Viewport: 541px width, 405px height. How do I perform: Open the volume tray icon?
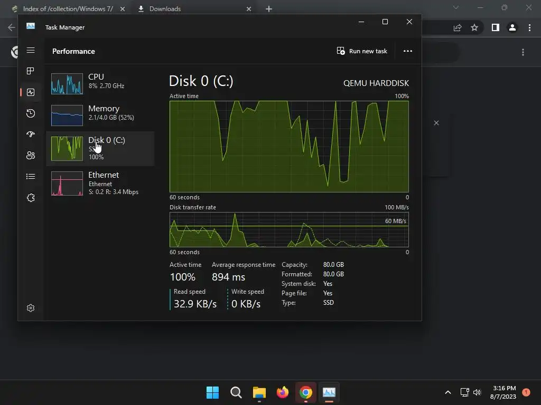(477, 392)
